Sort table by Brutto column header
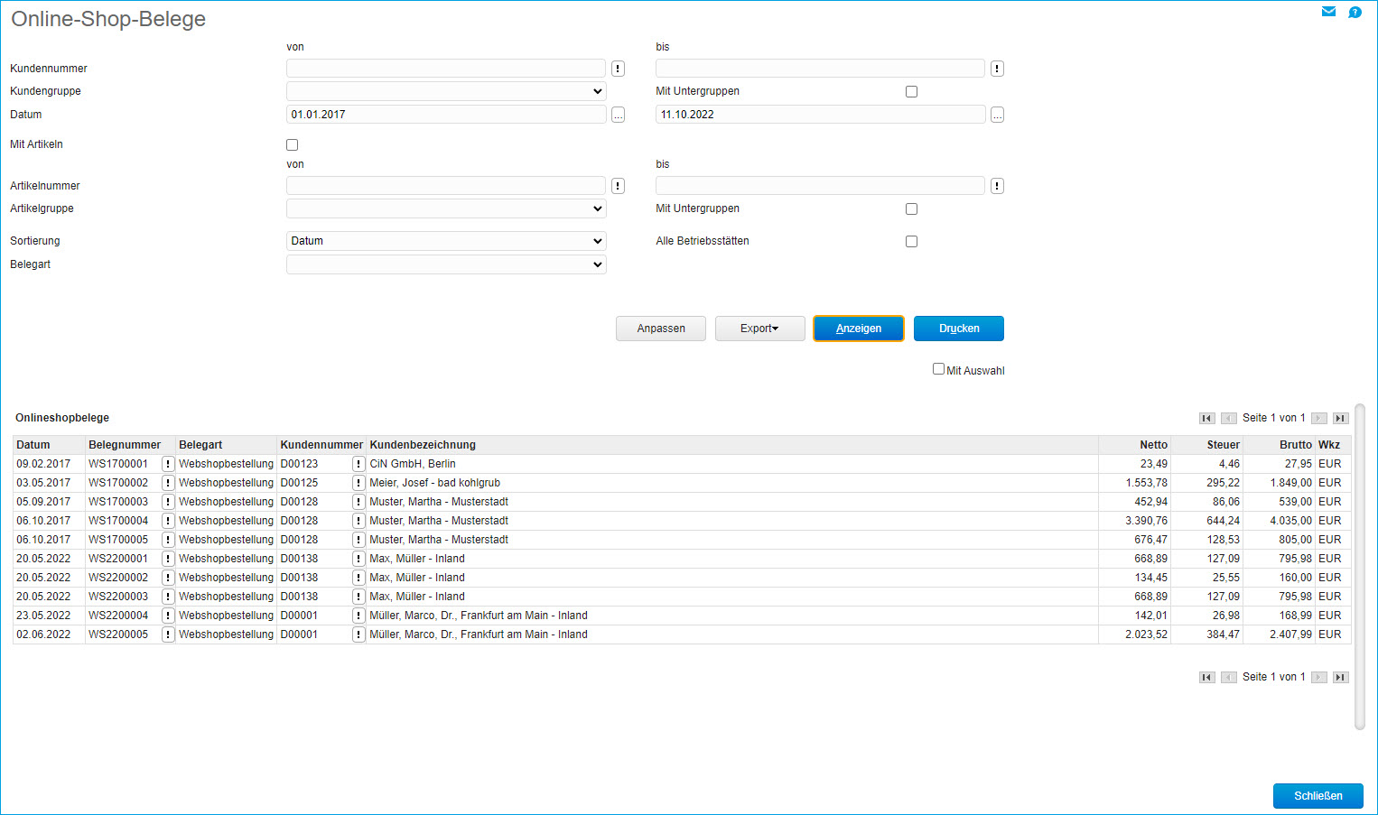The image size is (1378, 815). pos(1295,445)
